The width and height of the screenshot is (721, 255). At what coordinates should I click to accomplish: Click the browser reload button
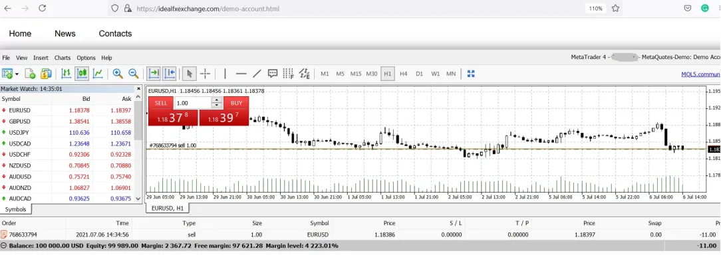[x=43, y=8]
